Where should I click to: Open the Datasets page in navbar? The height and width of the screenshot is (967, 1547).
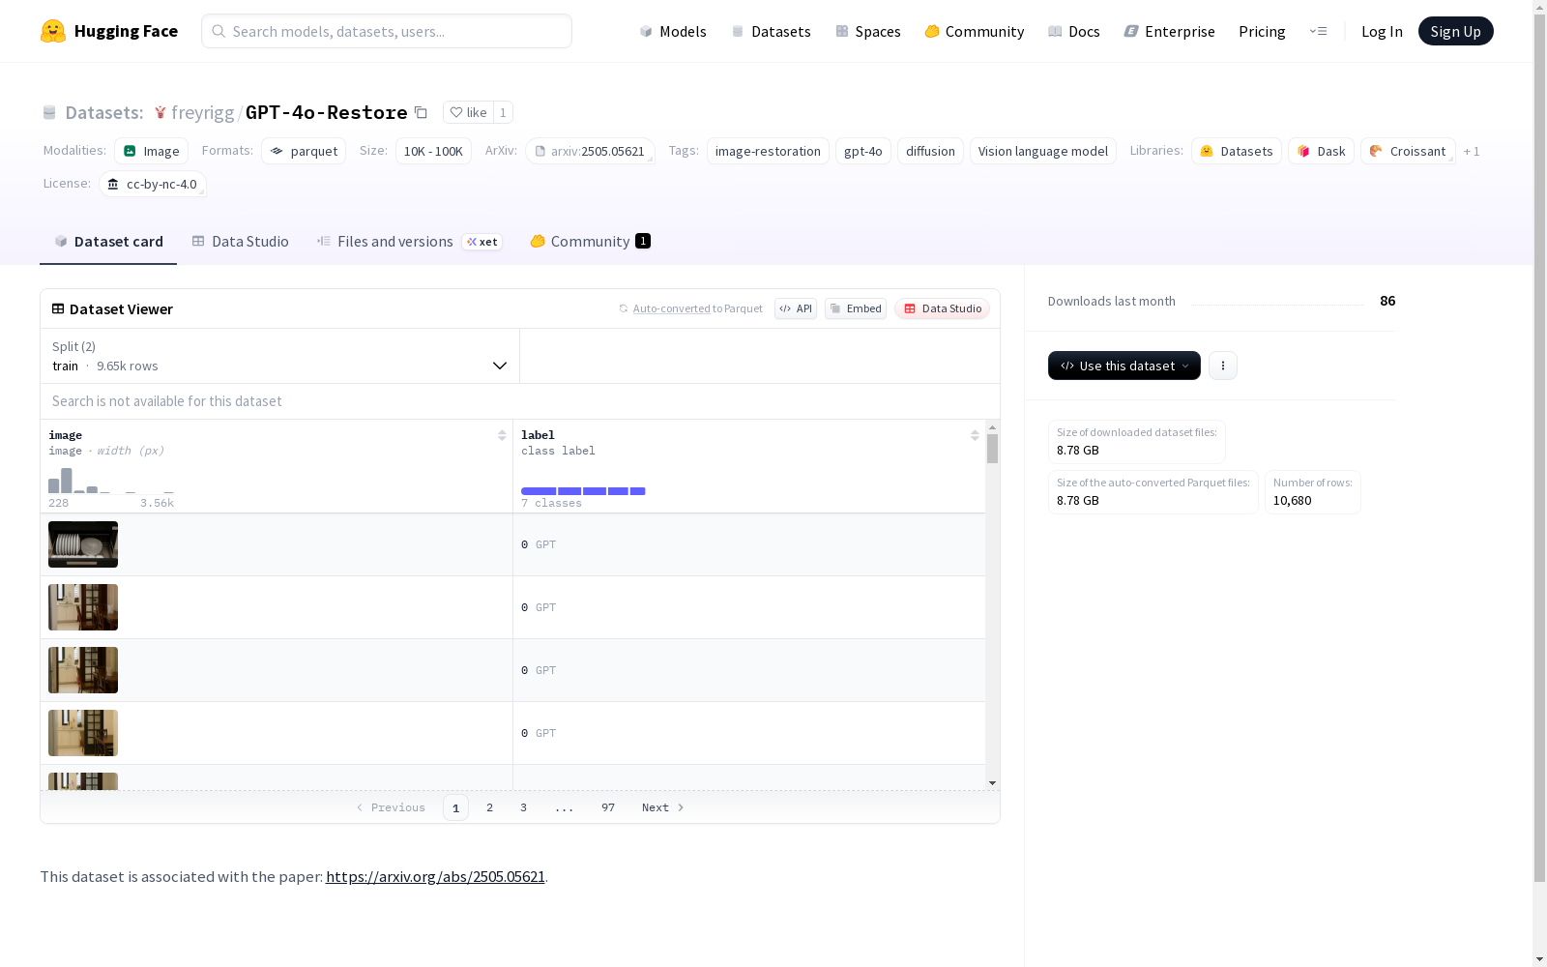click(771, 31)
